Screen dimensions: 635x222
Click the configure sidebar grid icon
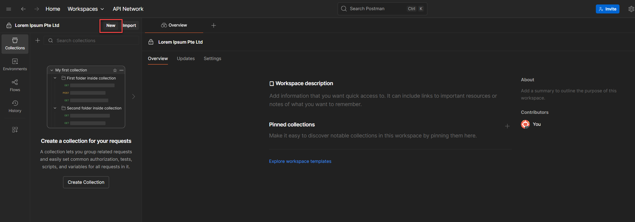pyautogui.click(x=15, y=130)
